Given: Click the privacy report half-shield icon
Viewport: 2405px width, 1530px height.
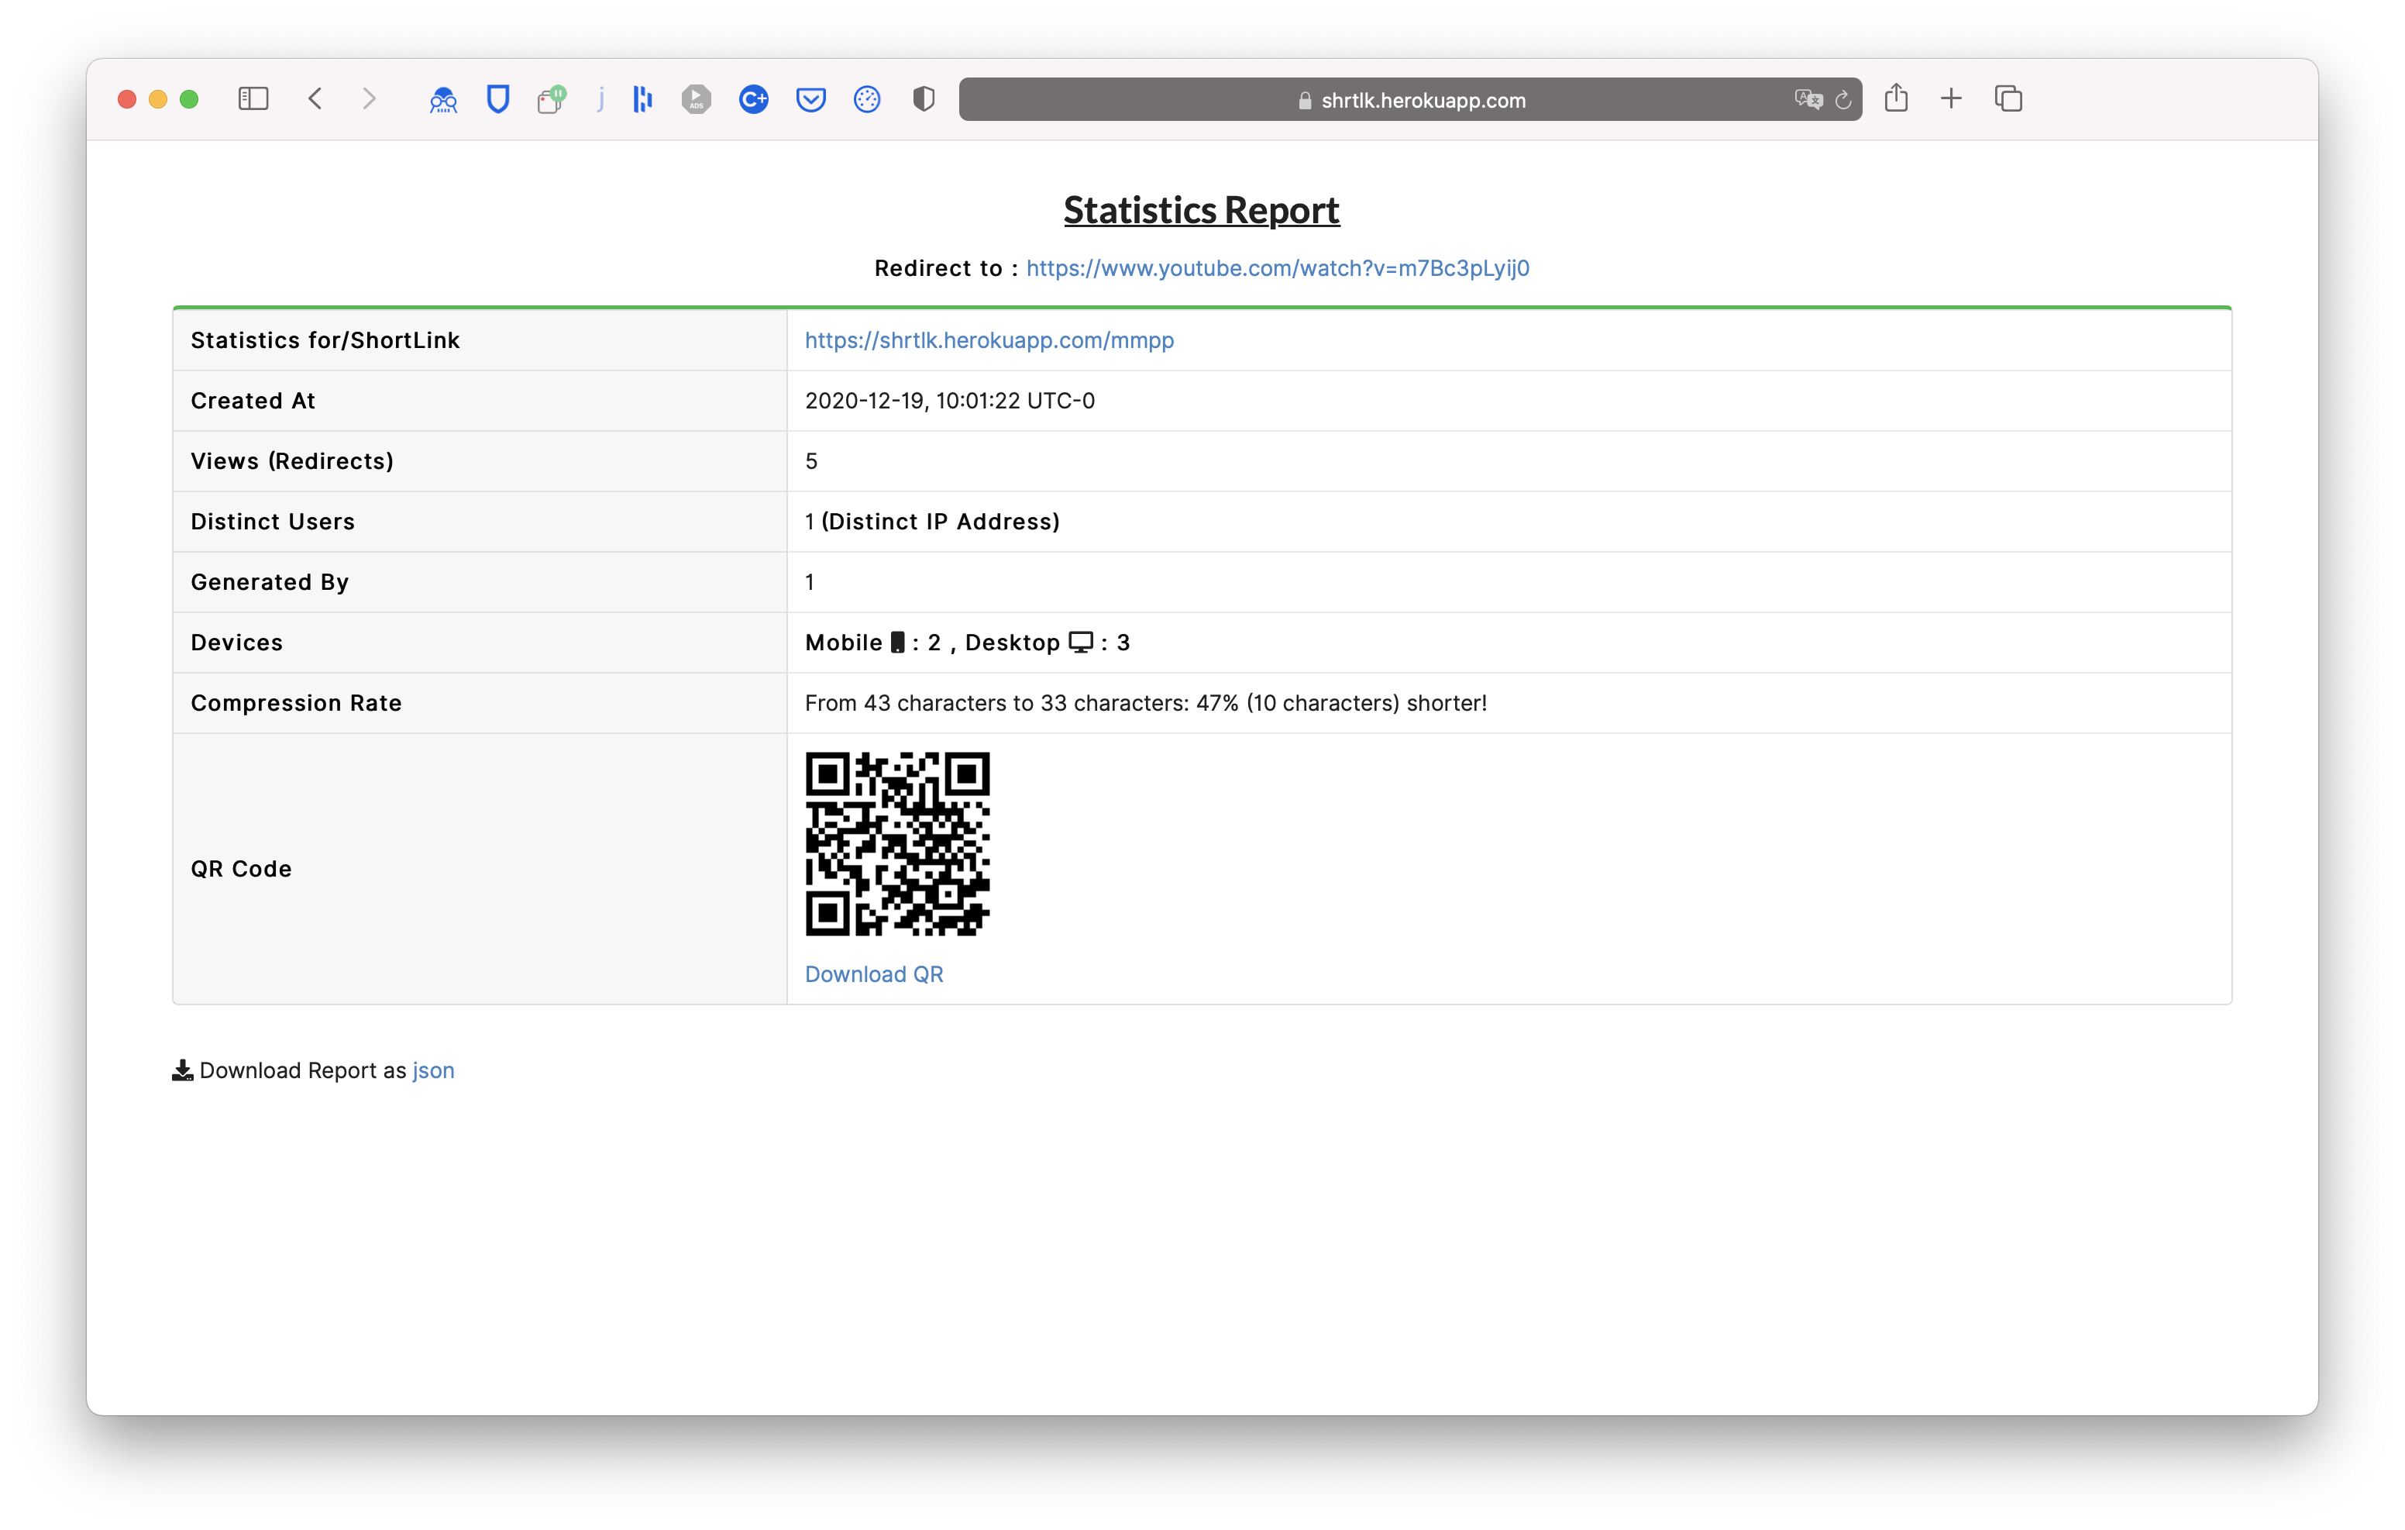Looking at the screenshot, I should (924, 99).
